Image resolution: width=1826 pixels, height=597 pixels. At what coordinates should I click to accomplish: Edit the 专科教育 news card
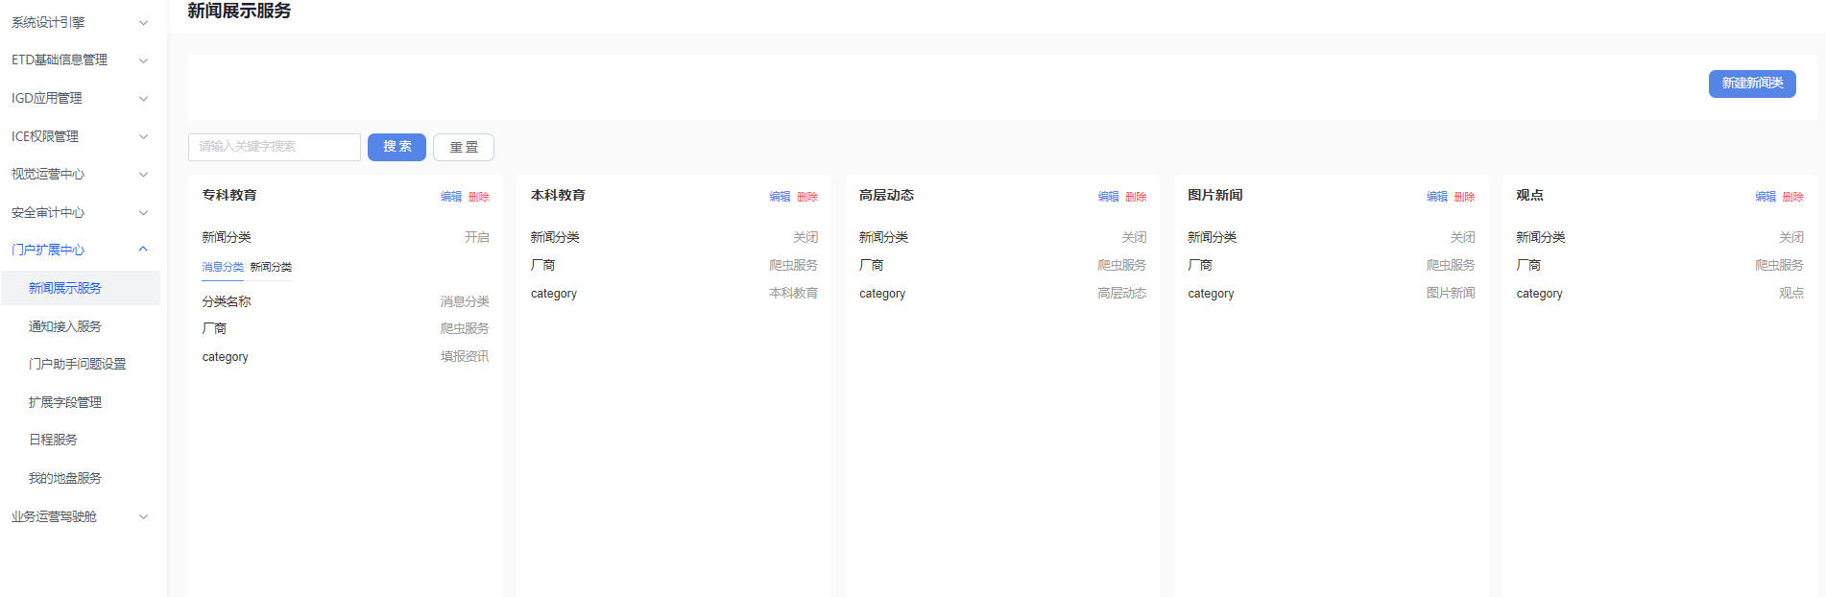pos(451,197)
